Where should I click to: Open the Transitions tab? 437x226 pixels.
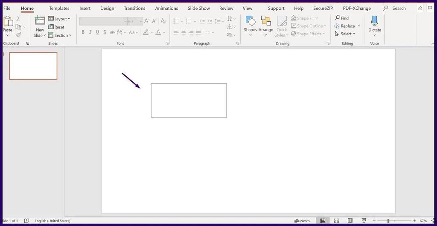134,9
